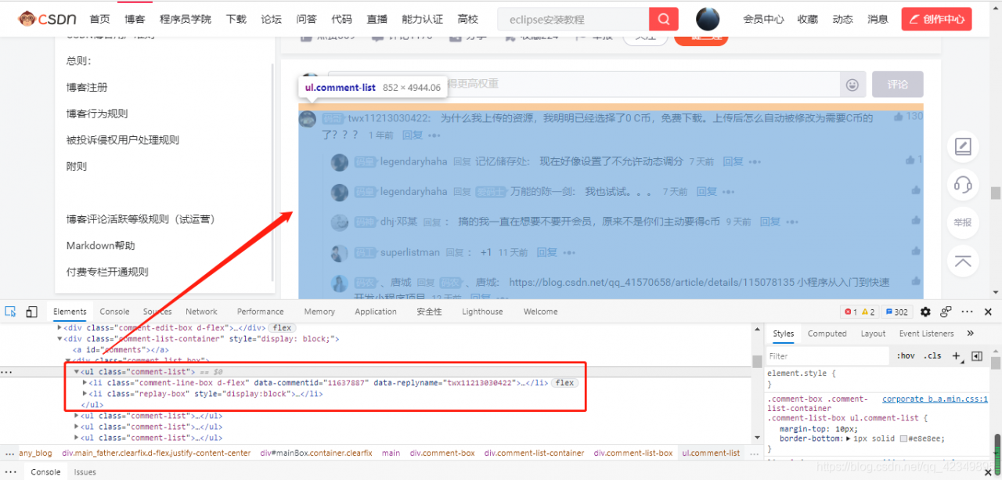Click the flex badge on comment-line-box li

pyautogui.click(x=564, y=383)
